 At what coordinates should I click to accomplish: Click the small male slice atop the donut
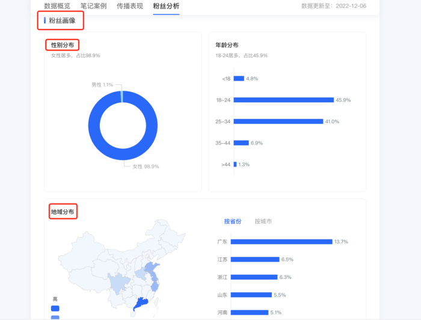tap(122, 96)
